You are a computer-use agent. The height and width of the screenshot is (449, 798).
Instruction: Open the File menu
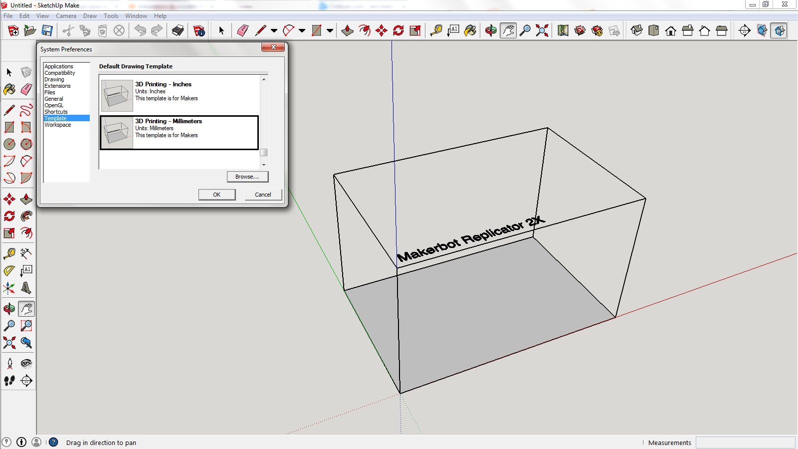(x=8, y=16)
